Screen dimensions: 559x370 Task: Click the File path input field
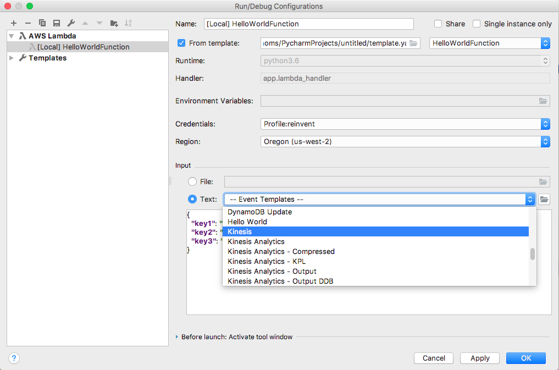coord(381,182)
